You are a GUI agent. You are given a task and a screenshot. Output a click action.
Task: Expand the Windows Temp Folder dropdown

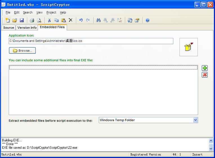(x=195, y=120)
